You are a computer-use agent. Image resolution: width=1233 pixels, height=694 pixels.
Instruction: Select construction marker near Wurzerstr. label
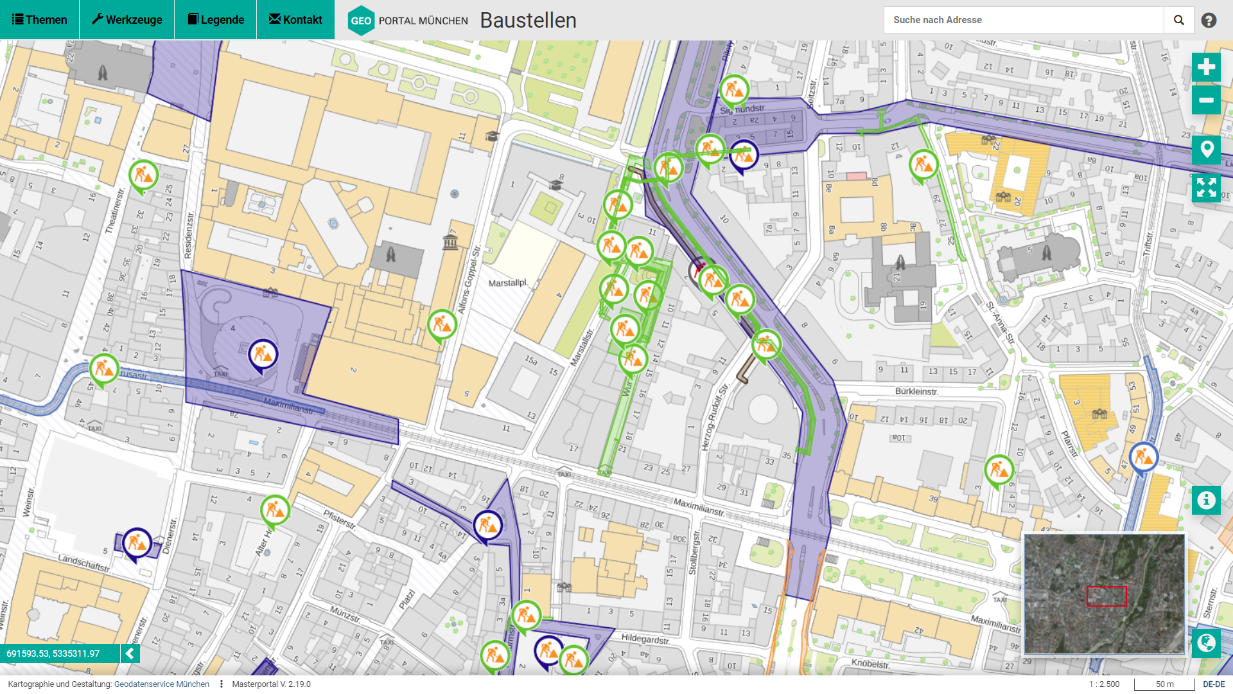[x=633, y=359]
